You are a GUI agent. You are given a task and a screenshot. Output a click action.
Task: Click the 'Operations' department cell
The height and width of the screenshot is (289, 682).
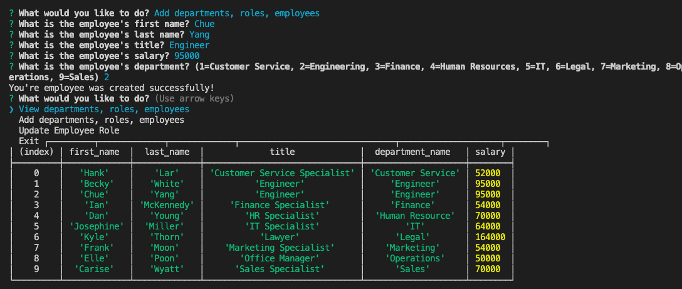416,258
